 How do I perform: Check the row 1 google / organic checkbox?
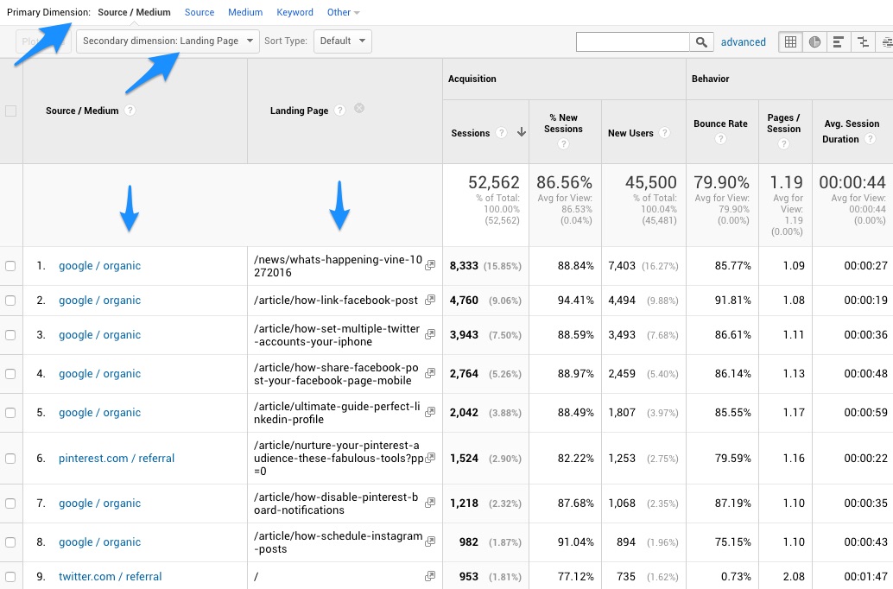[10, 266]
